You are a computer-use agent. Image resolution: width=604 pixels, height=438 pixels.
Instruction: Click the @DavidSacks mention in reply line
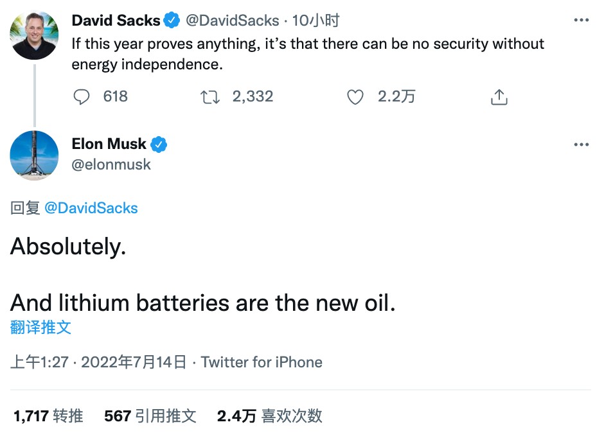pos(91,208)
